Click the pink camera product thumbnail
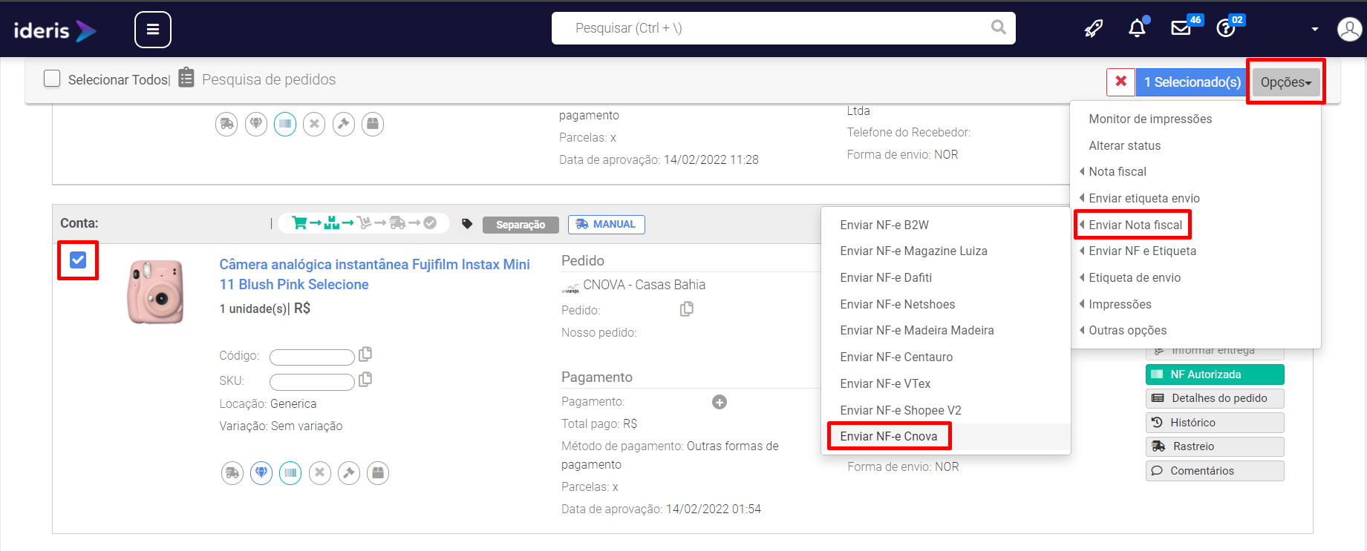 pos(156,291)
